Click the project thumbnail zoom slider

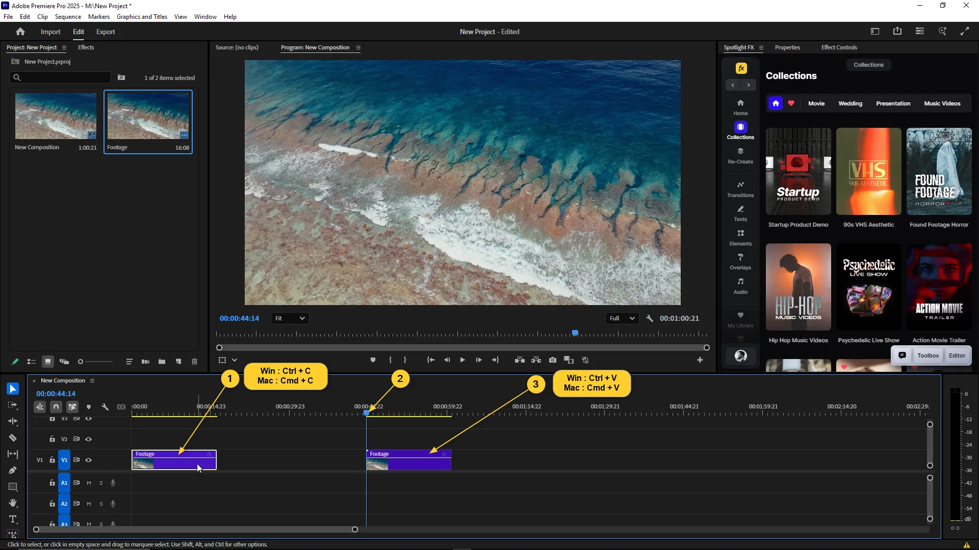[x=95, y=362]
